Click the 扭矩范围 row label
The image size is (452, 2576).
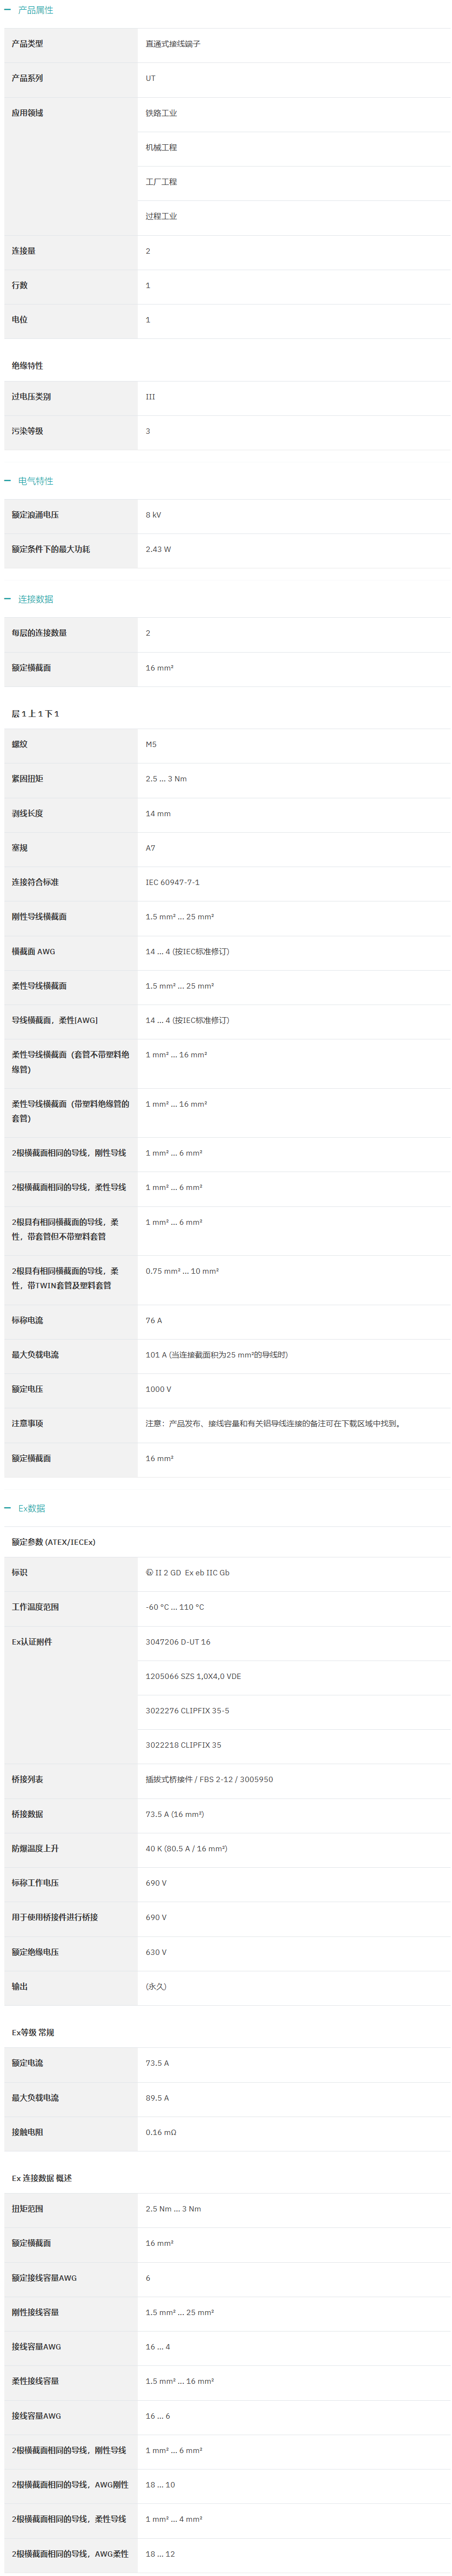[28, 2209]
